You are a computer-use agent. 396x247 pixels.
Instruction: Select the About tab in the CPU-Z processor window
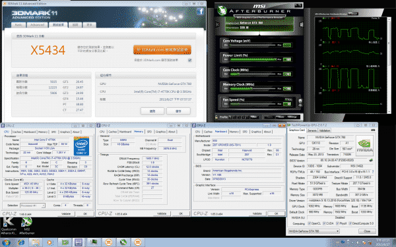76,132
